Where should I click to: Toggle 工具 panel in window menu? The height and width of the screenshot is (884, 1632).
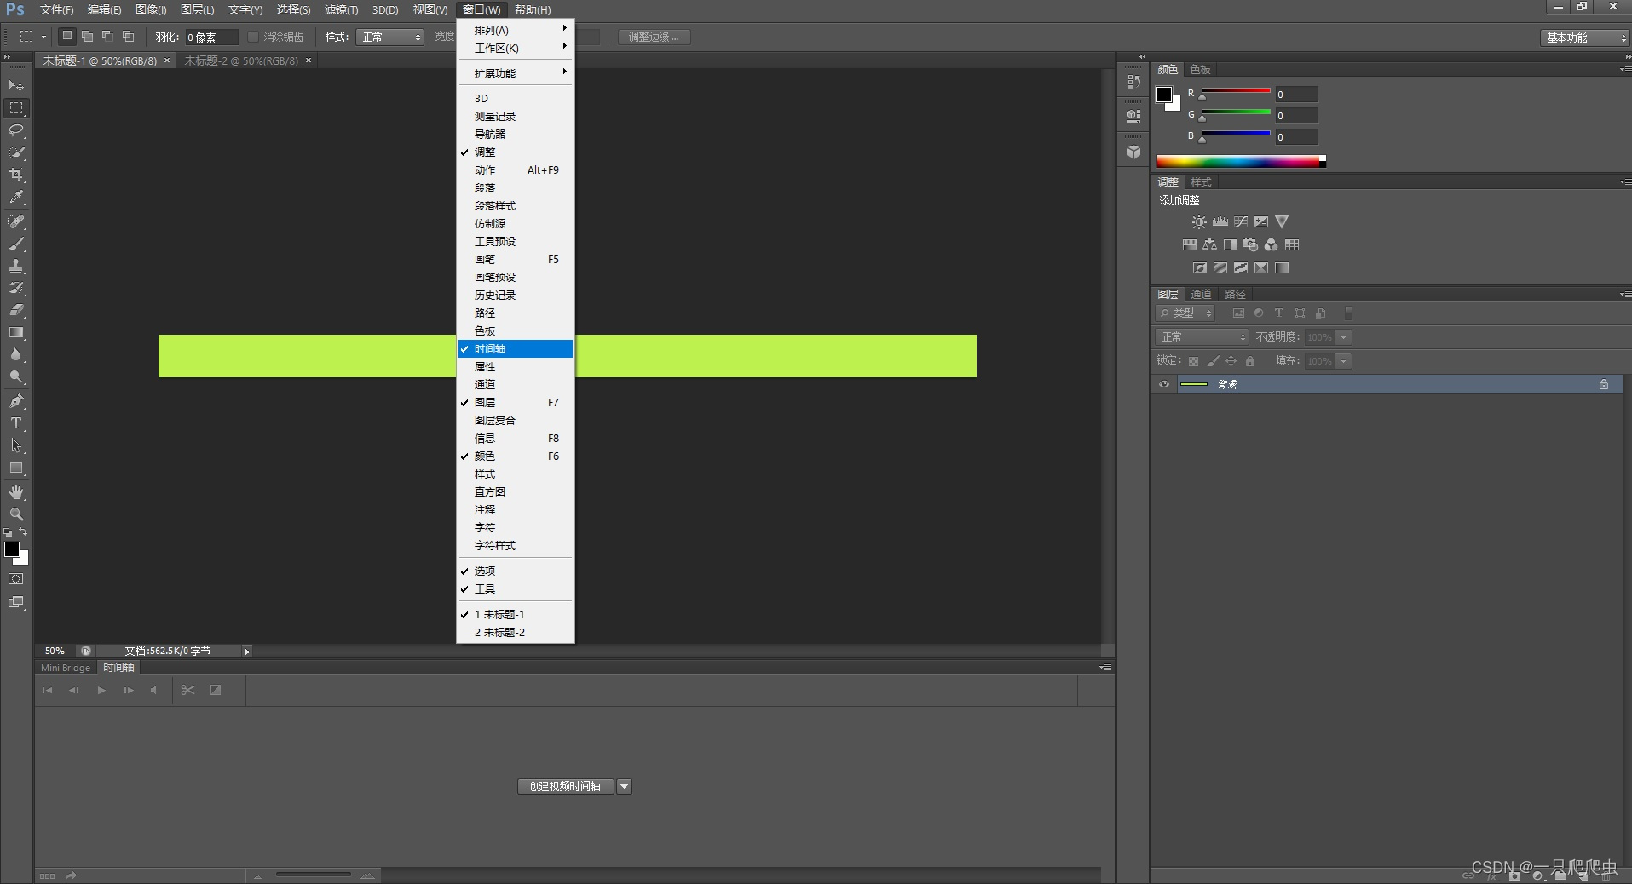(x=515, y=588)
